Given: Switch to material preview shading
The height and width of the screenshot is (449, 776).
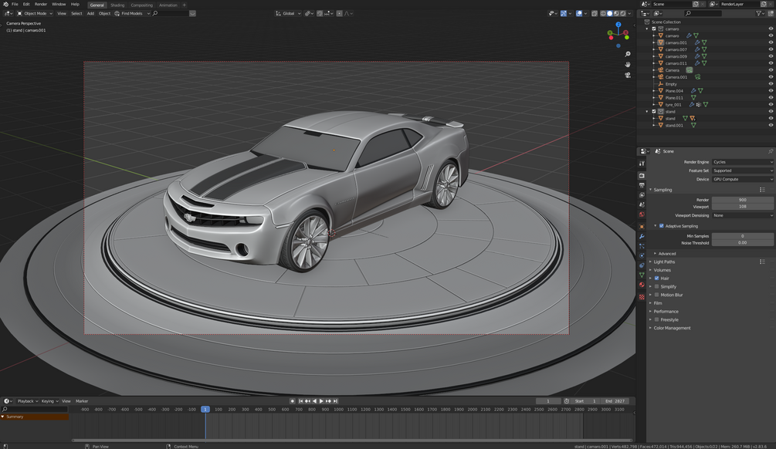Looking at the screenshot, I should point(616,13).
